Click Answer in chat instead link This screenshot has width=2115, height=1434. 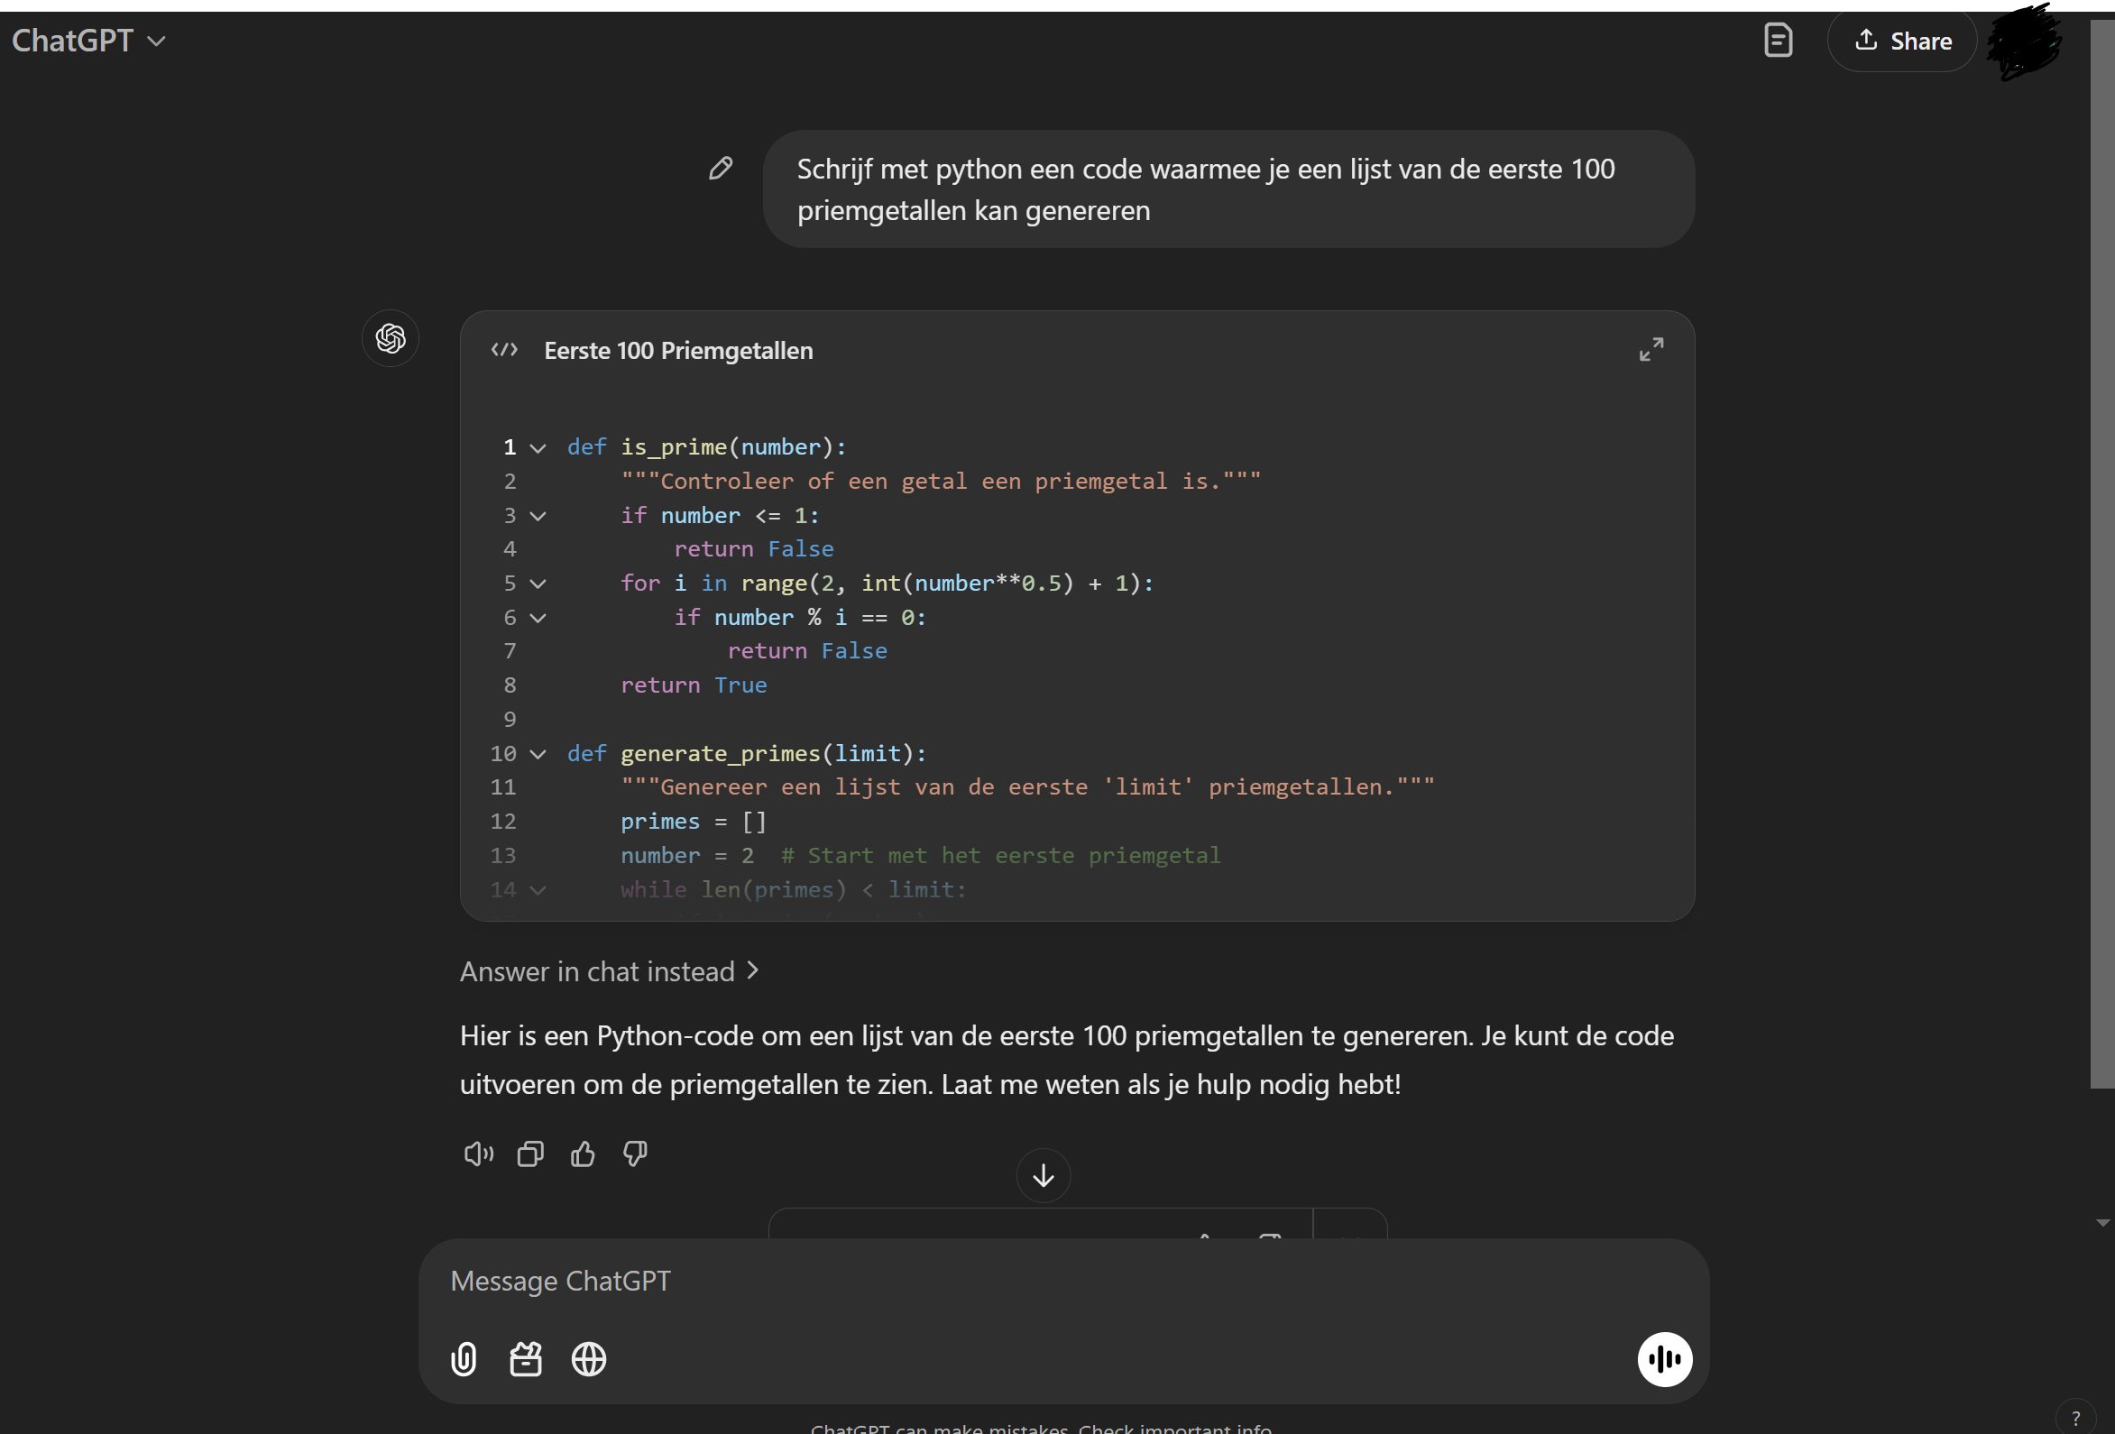pyautogui.click(x=609, y=970)
